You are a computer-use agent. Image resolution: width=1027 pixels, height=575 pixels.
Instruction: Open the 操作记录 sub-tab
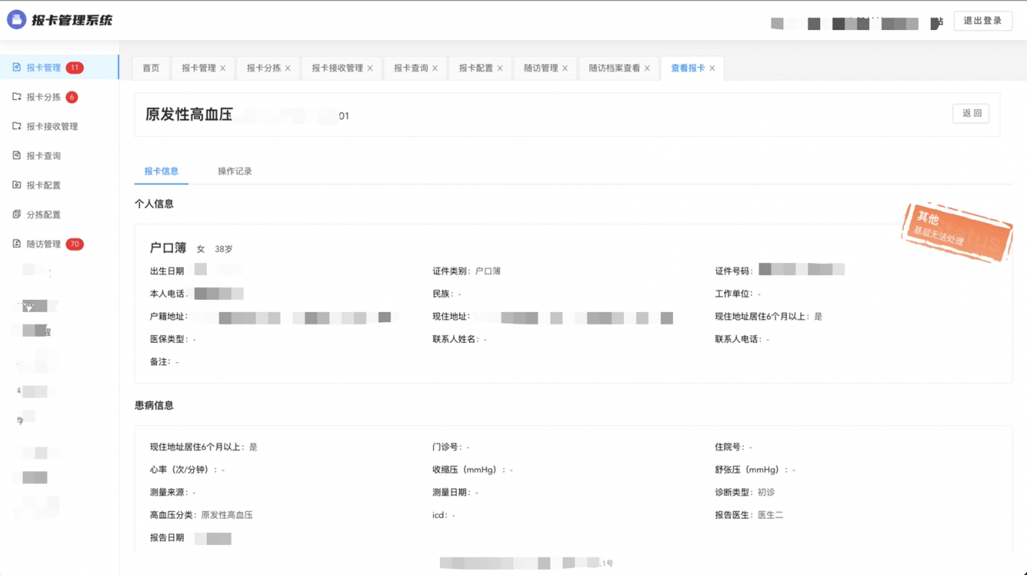click(235, 171)
